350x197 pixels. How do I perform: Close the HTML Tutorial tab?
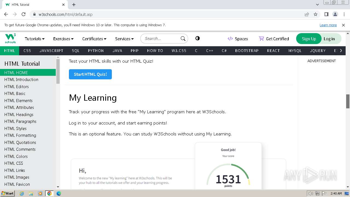click(x=63, y=5)
